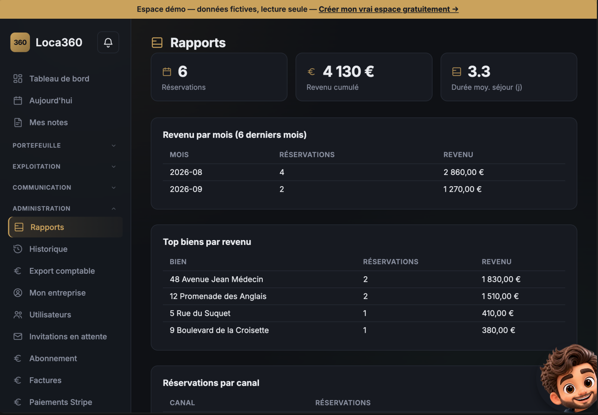Viewport: 598px width, 415px height.
Task: Open Paiements Stripe page
Action: coord(65,402)
